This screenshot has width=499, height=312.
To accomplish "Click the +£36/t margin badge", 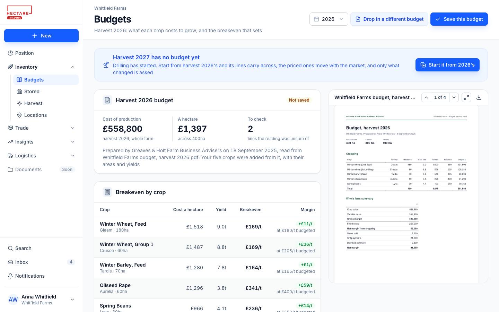I will tap(305, 244).
